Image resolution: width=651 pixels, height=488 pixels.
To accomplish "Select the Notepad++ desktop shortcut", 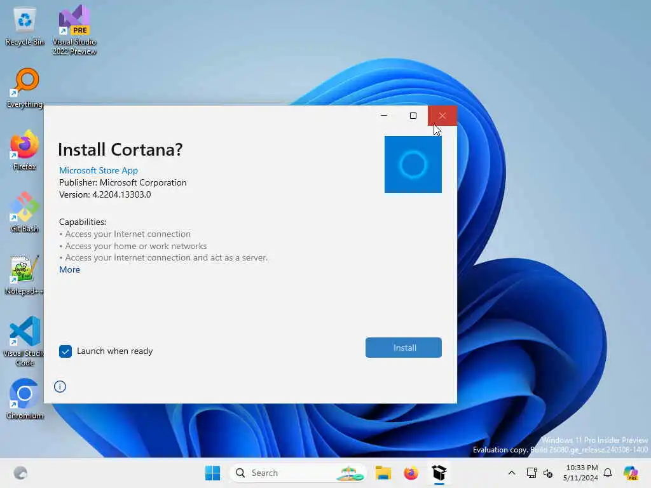I will (25, 274).
